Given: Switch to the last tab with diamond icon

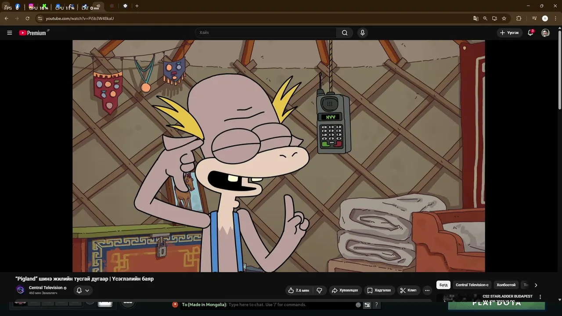Looking at the screenshot, I should (125, 6).
